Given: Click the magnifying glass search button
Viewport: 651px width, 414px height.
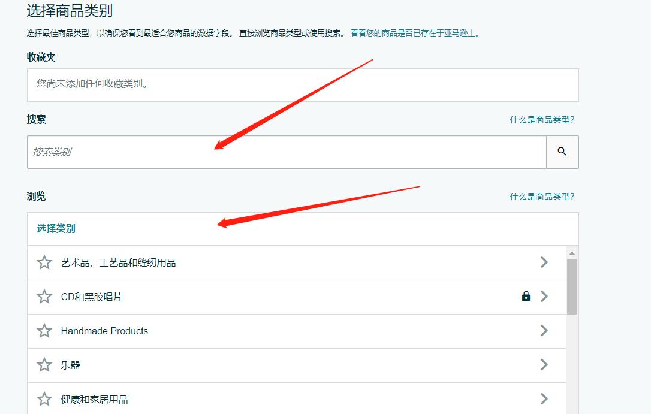Looking at the screenshot, I should pos(562,152).
